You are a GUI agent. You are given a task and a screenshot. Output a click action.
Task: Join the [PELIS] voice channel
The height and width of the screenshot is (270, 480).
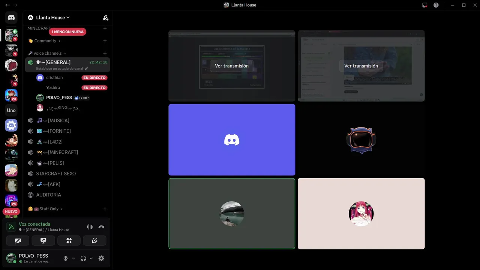coord(67,163)
